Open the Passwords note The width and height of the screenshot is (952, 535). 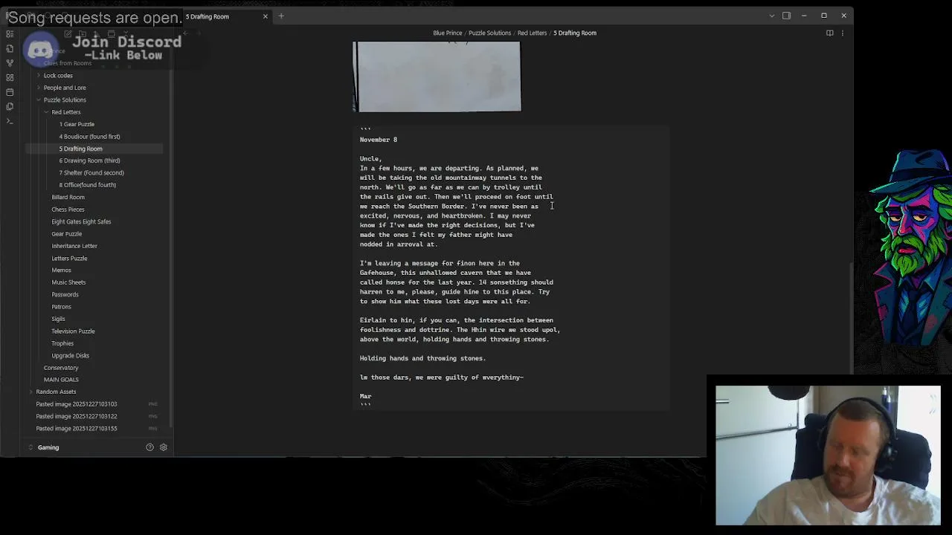[65, 294]
